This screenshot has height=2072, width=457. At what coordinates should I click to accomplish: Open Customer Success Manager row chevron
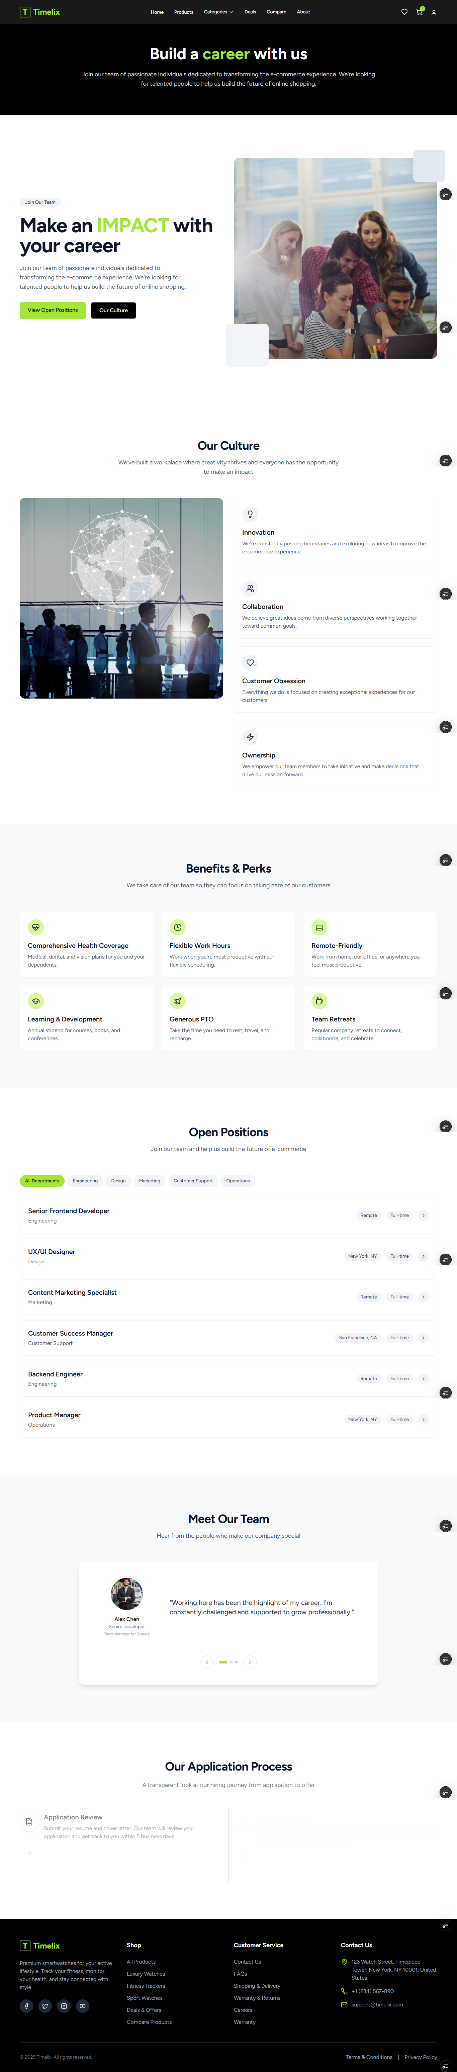point(423,1338)
